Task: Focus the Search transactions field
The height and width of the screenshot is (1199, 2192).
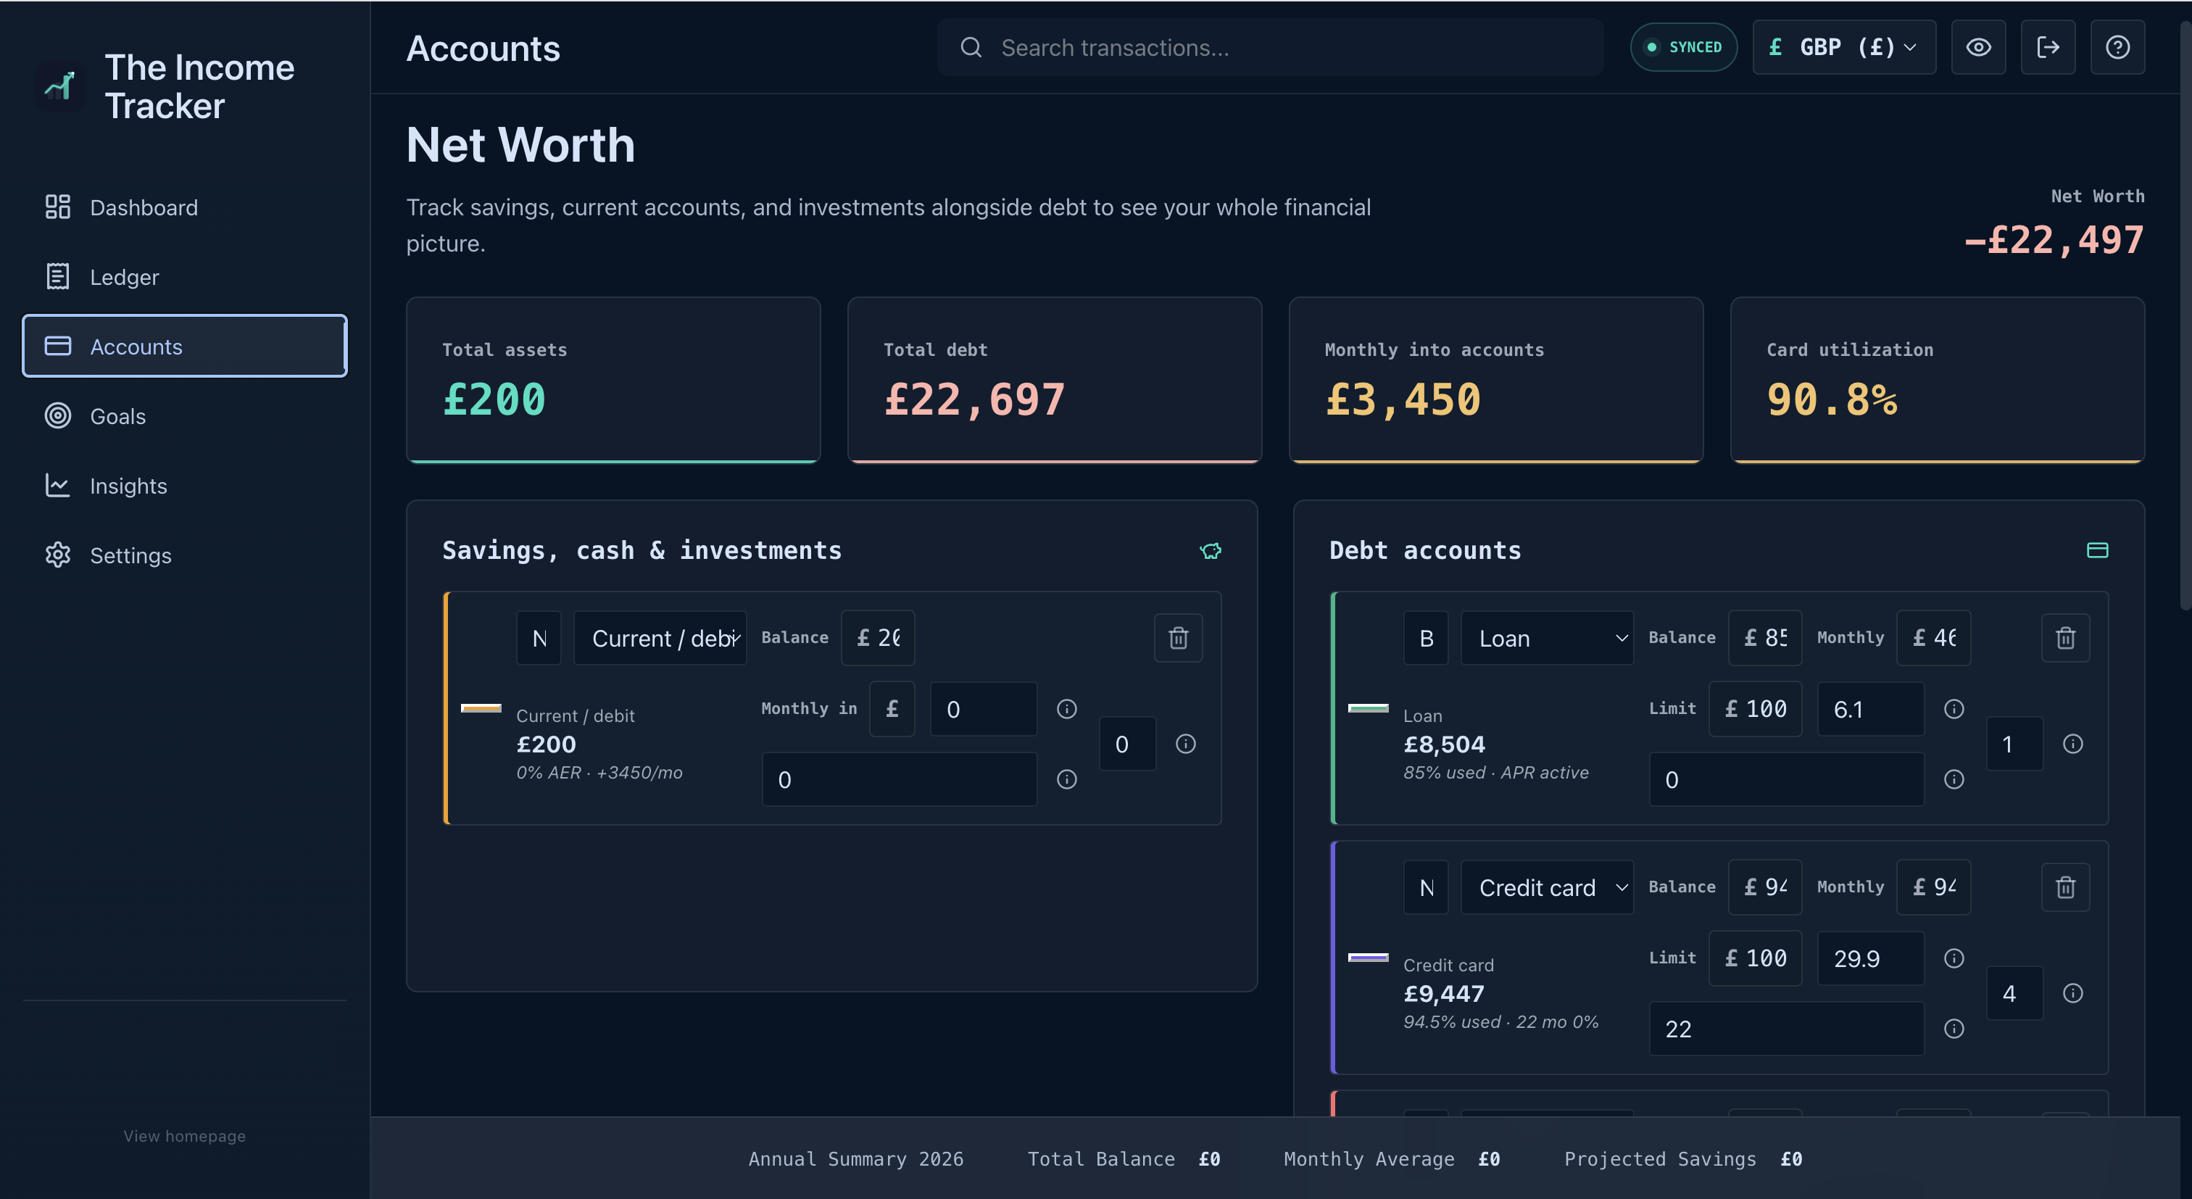Action: click(1269, 48)
